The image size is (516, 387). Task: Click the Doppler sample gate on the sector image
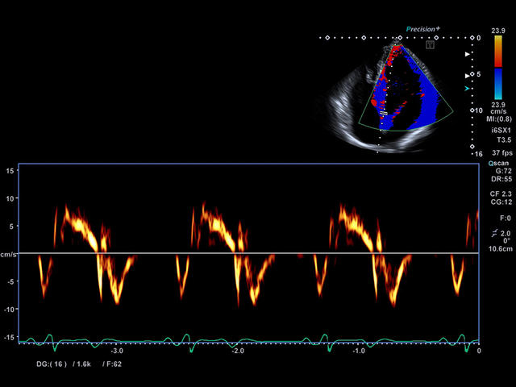384,113
